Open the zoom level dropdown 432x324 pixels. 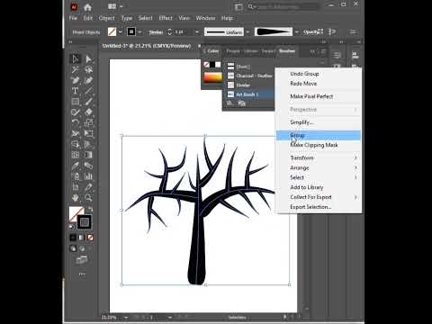[x=126, y=317]
